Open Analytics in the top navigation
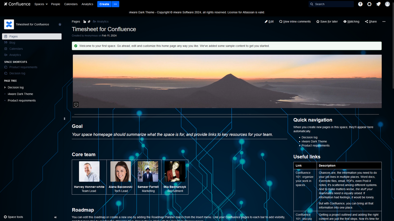The height and width of the screenshot is (221, 394). 87,4
